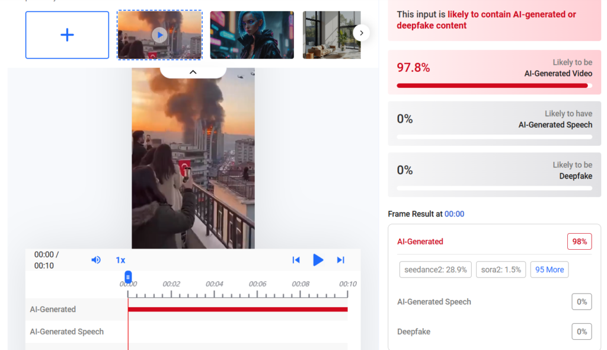Select the living room interior sample thumbnail
The height and width of the screenshot is (350, 607).
331,35
